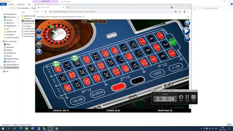
Task: Open Загрузки under Quick access
Action: tap(9, 20)
